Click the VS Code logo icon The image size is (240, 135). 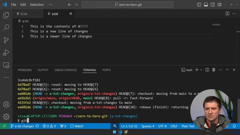tap(4, 4)
